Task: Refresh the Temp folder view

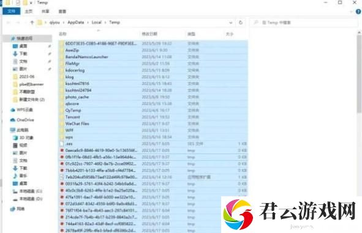Action: pos(241,23)
